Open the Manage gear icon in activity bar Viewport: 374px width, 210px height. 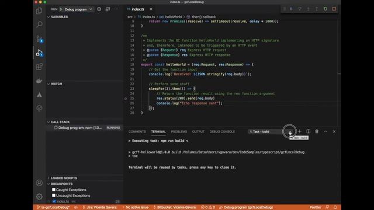(39, 197)
